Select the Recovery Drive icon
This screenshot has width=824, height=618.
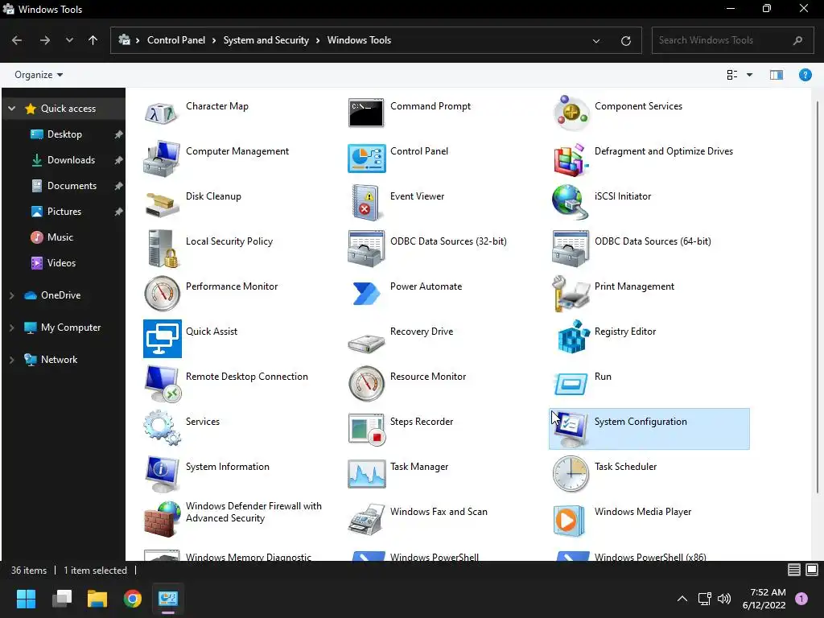pos(366,343)
